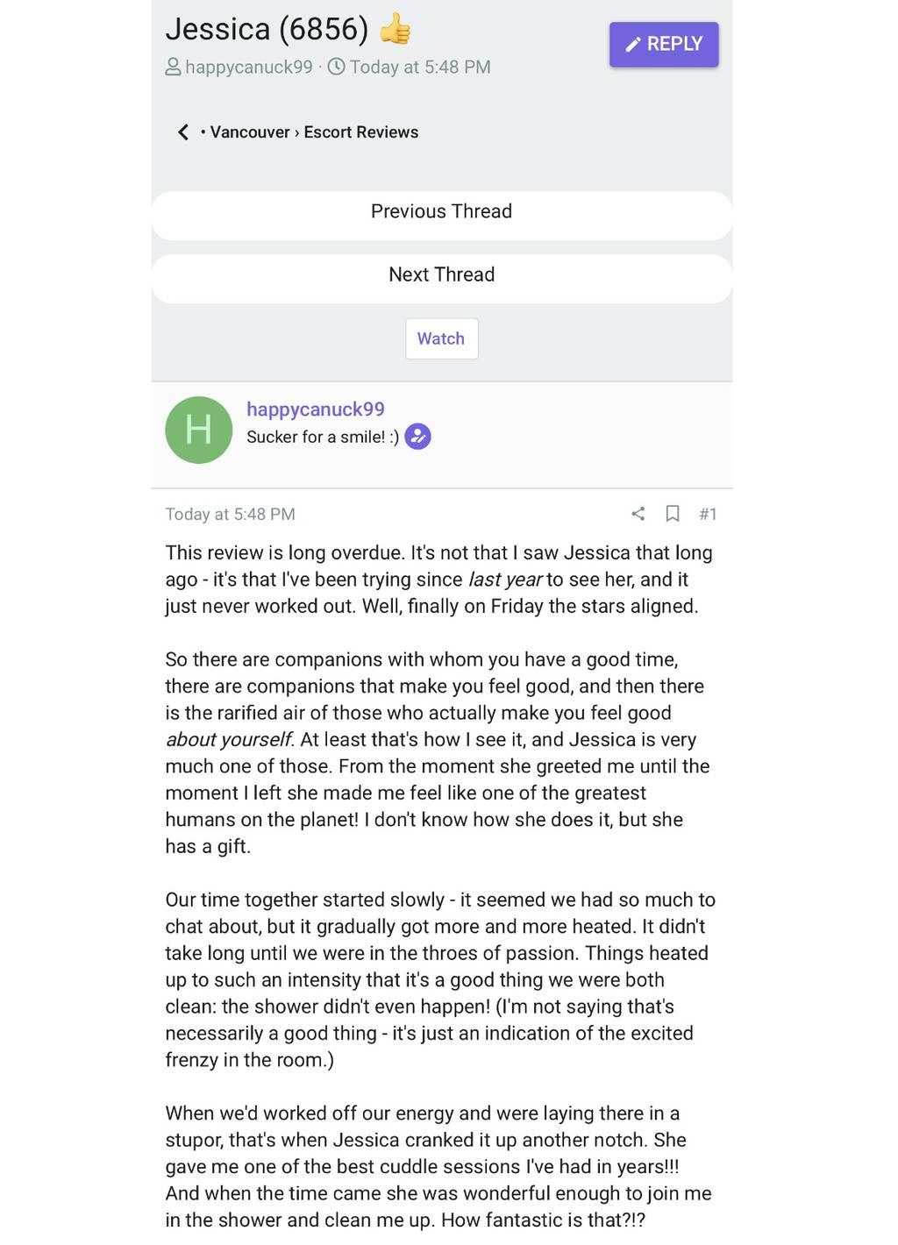Open the happycanuck99 profile link in the post

[x=316, y=409]
